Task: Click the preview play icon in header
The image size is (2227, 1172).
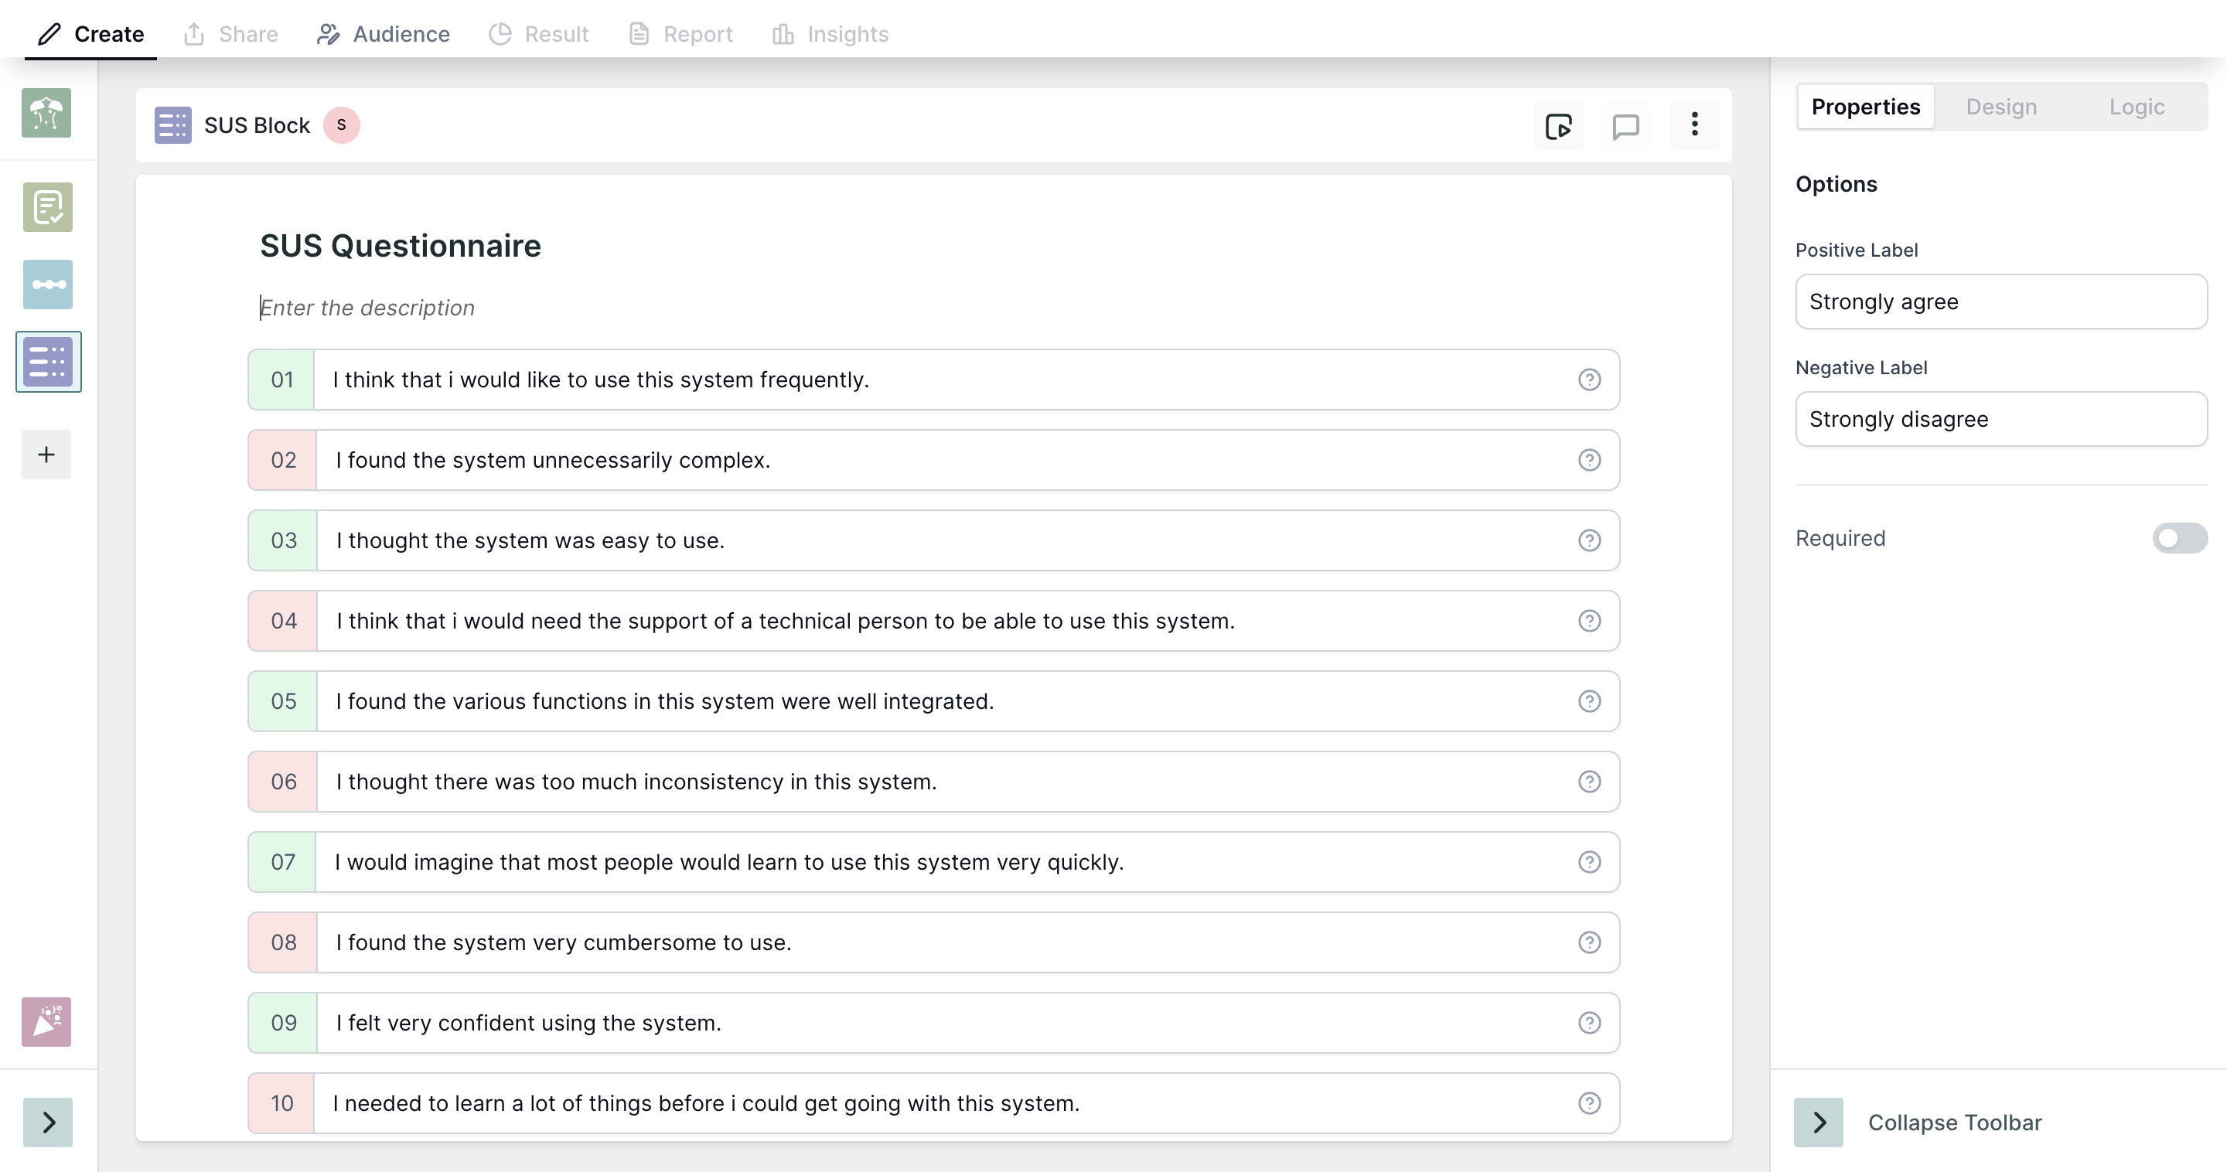Action: (x=1559, y=126)
